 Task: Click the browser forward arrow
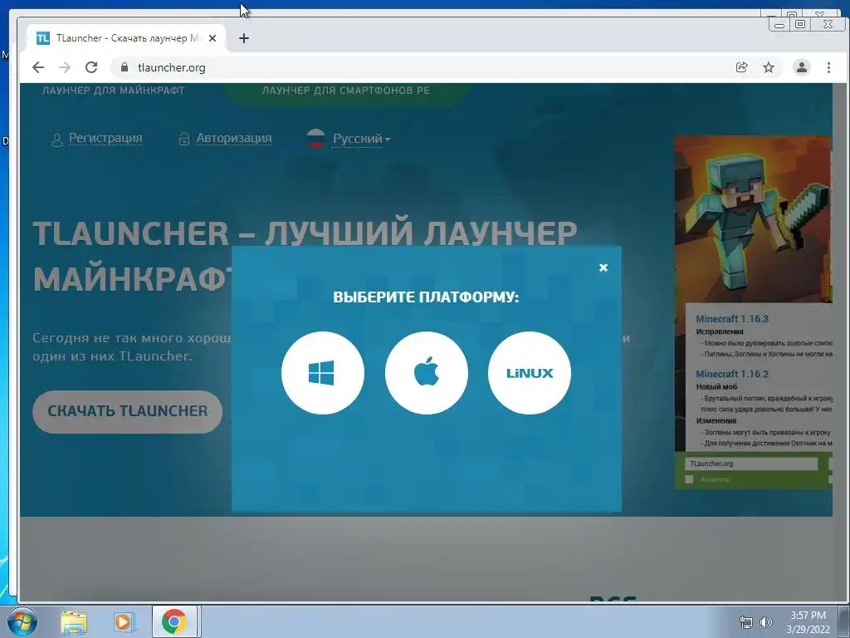65,67
